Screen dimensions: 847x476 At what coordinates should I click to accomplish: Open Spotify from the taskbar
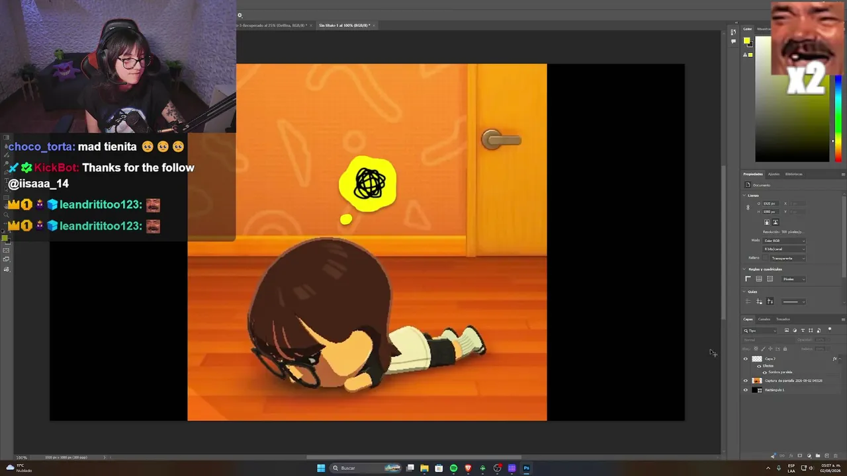[x=453, y=468]
